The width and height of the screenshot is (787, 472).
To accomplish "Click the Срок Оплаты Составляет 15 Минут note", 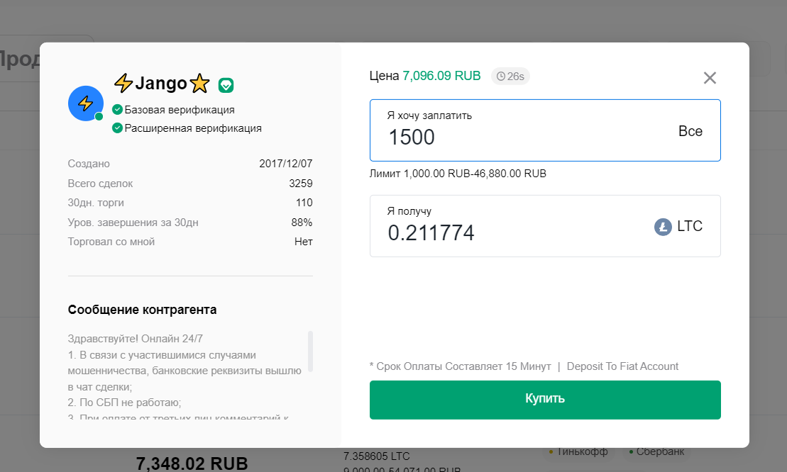I will 461,366.
